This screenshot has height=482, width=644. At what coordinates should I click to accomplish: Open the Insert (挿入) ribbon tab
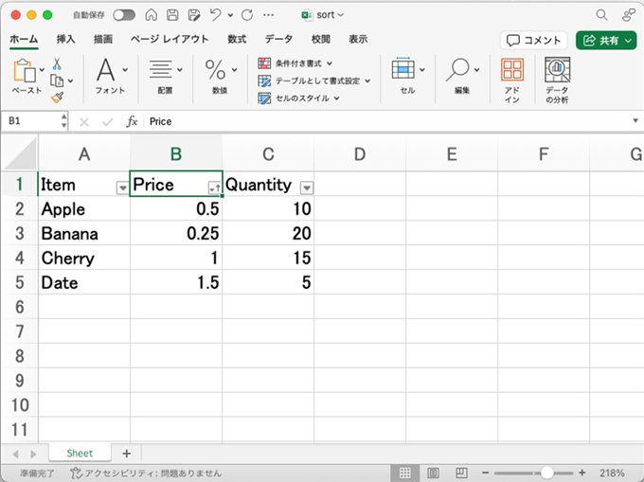point(66,39)
